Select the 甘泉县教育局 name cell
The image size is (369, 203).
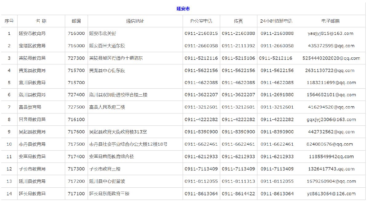click(x=32, y=119)
